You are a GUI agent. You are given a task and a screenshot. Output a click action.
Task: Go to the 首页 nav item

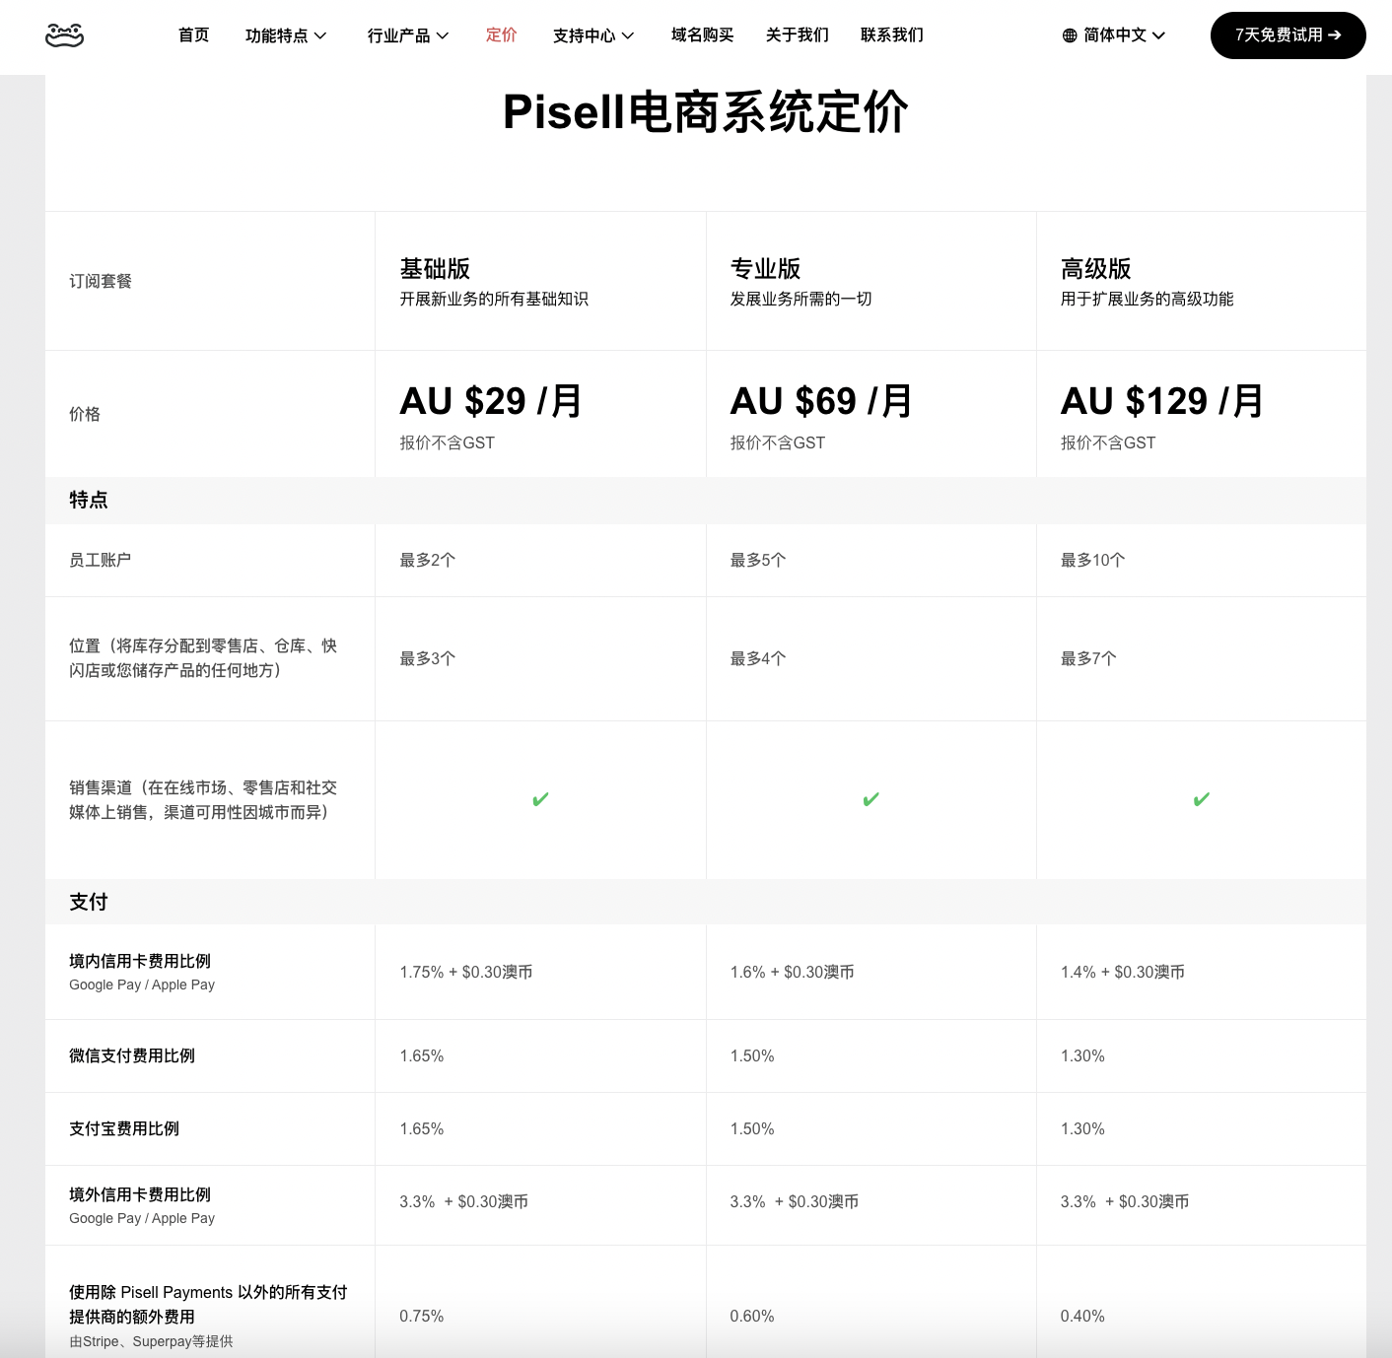194,35
